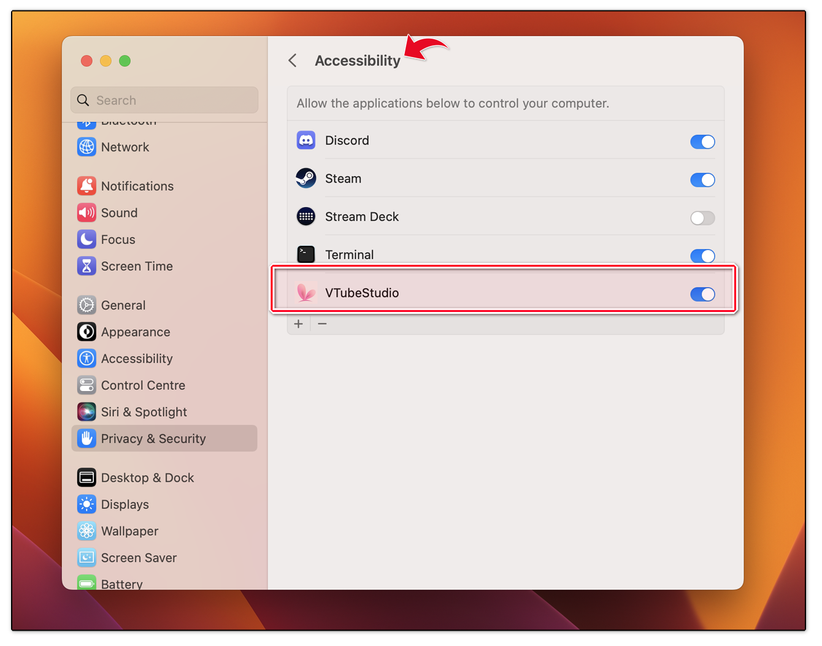Open Screen Saver settings from sidebar
822x646 pixels.
point(164,558)
